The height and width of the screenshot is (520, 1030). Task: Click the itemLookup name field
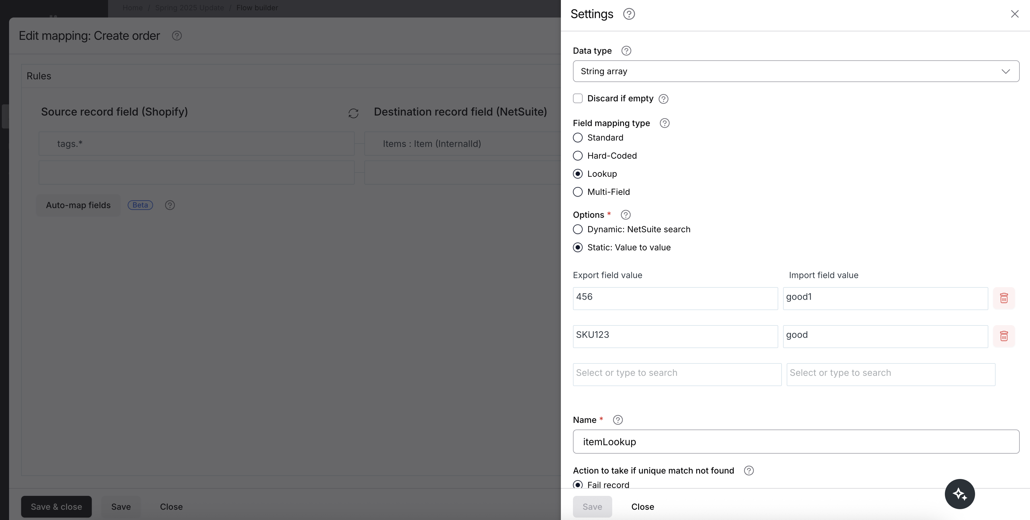(796, 442)
